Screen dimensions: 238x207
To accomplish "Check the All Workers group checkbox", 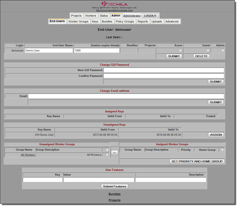I will point(107,155).
